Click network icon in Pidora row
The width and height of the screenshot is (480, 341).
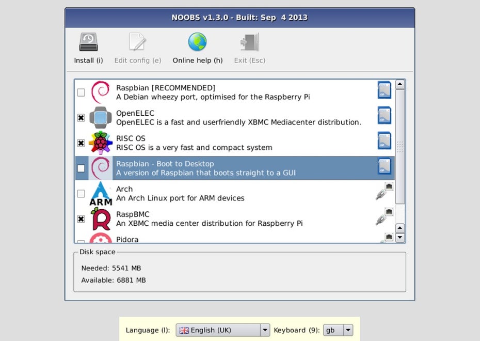pos(387,238)
